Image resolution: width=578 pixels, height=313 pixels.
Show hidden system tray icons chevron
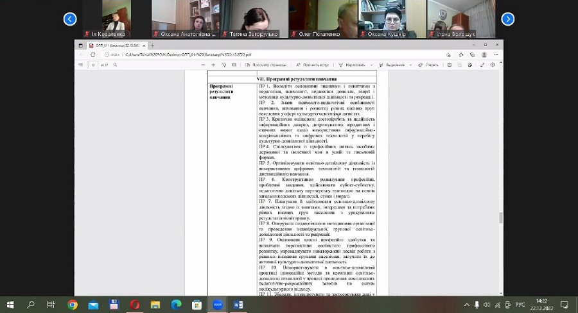(x=467, y=305)
